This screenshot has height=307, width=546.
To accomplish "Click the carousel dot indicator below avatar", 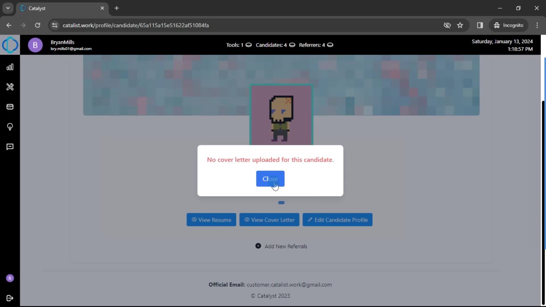I will click(281, 202).
